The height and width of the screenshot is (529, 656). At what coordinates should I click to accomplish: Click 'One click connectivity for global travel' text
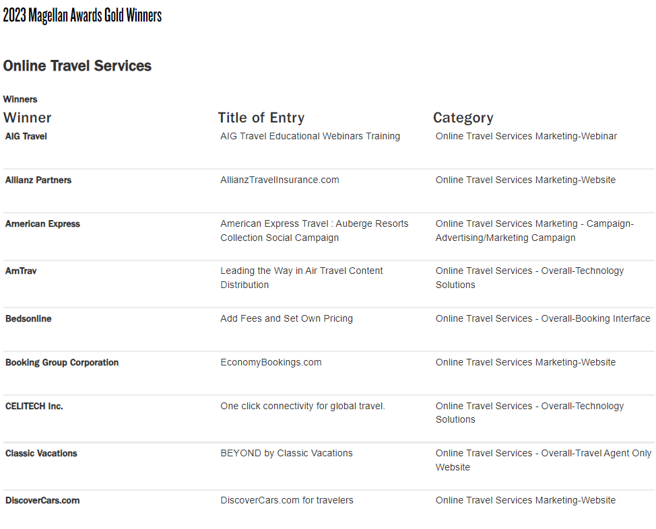tap(302, 407)
